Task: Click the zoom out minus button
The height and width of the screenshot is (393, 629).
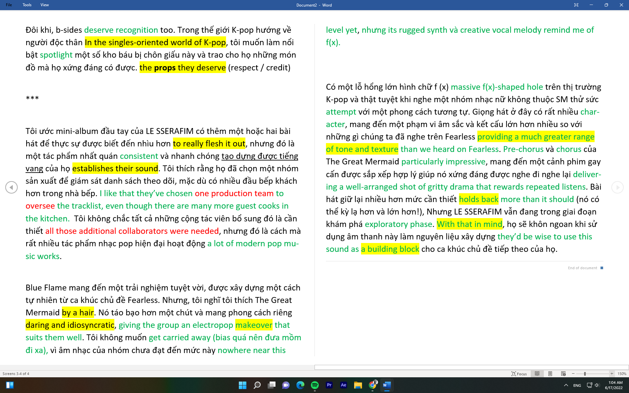Action: 573,374
